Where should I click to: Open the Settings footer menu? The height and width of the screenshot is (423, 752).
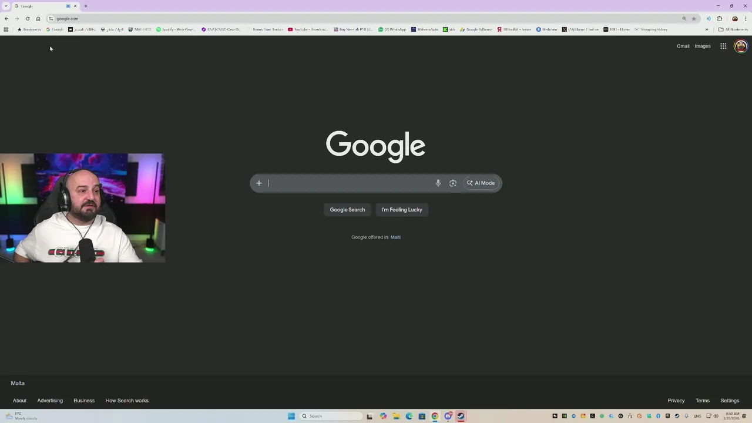(x=730, y=401)
